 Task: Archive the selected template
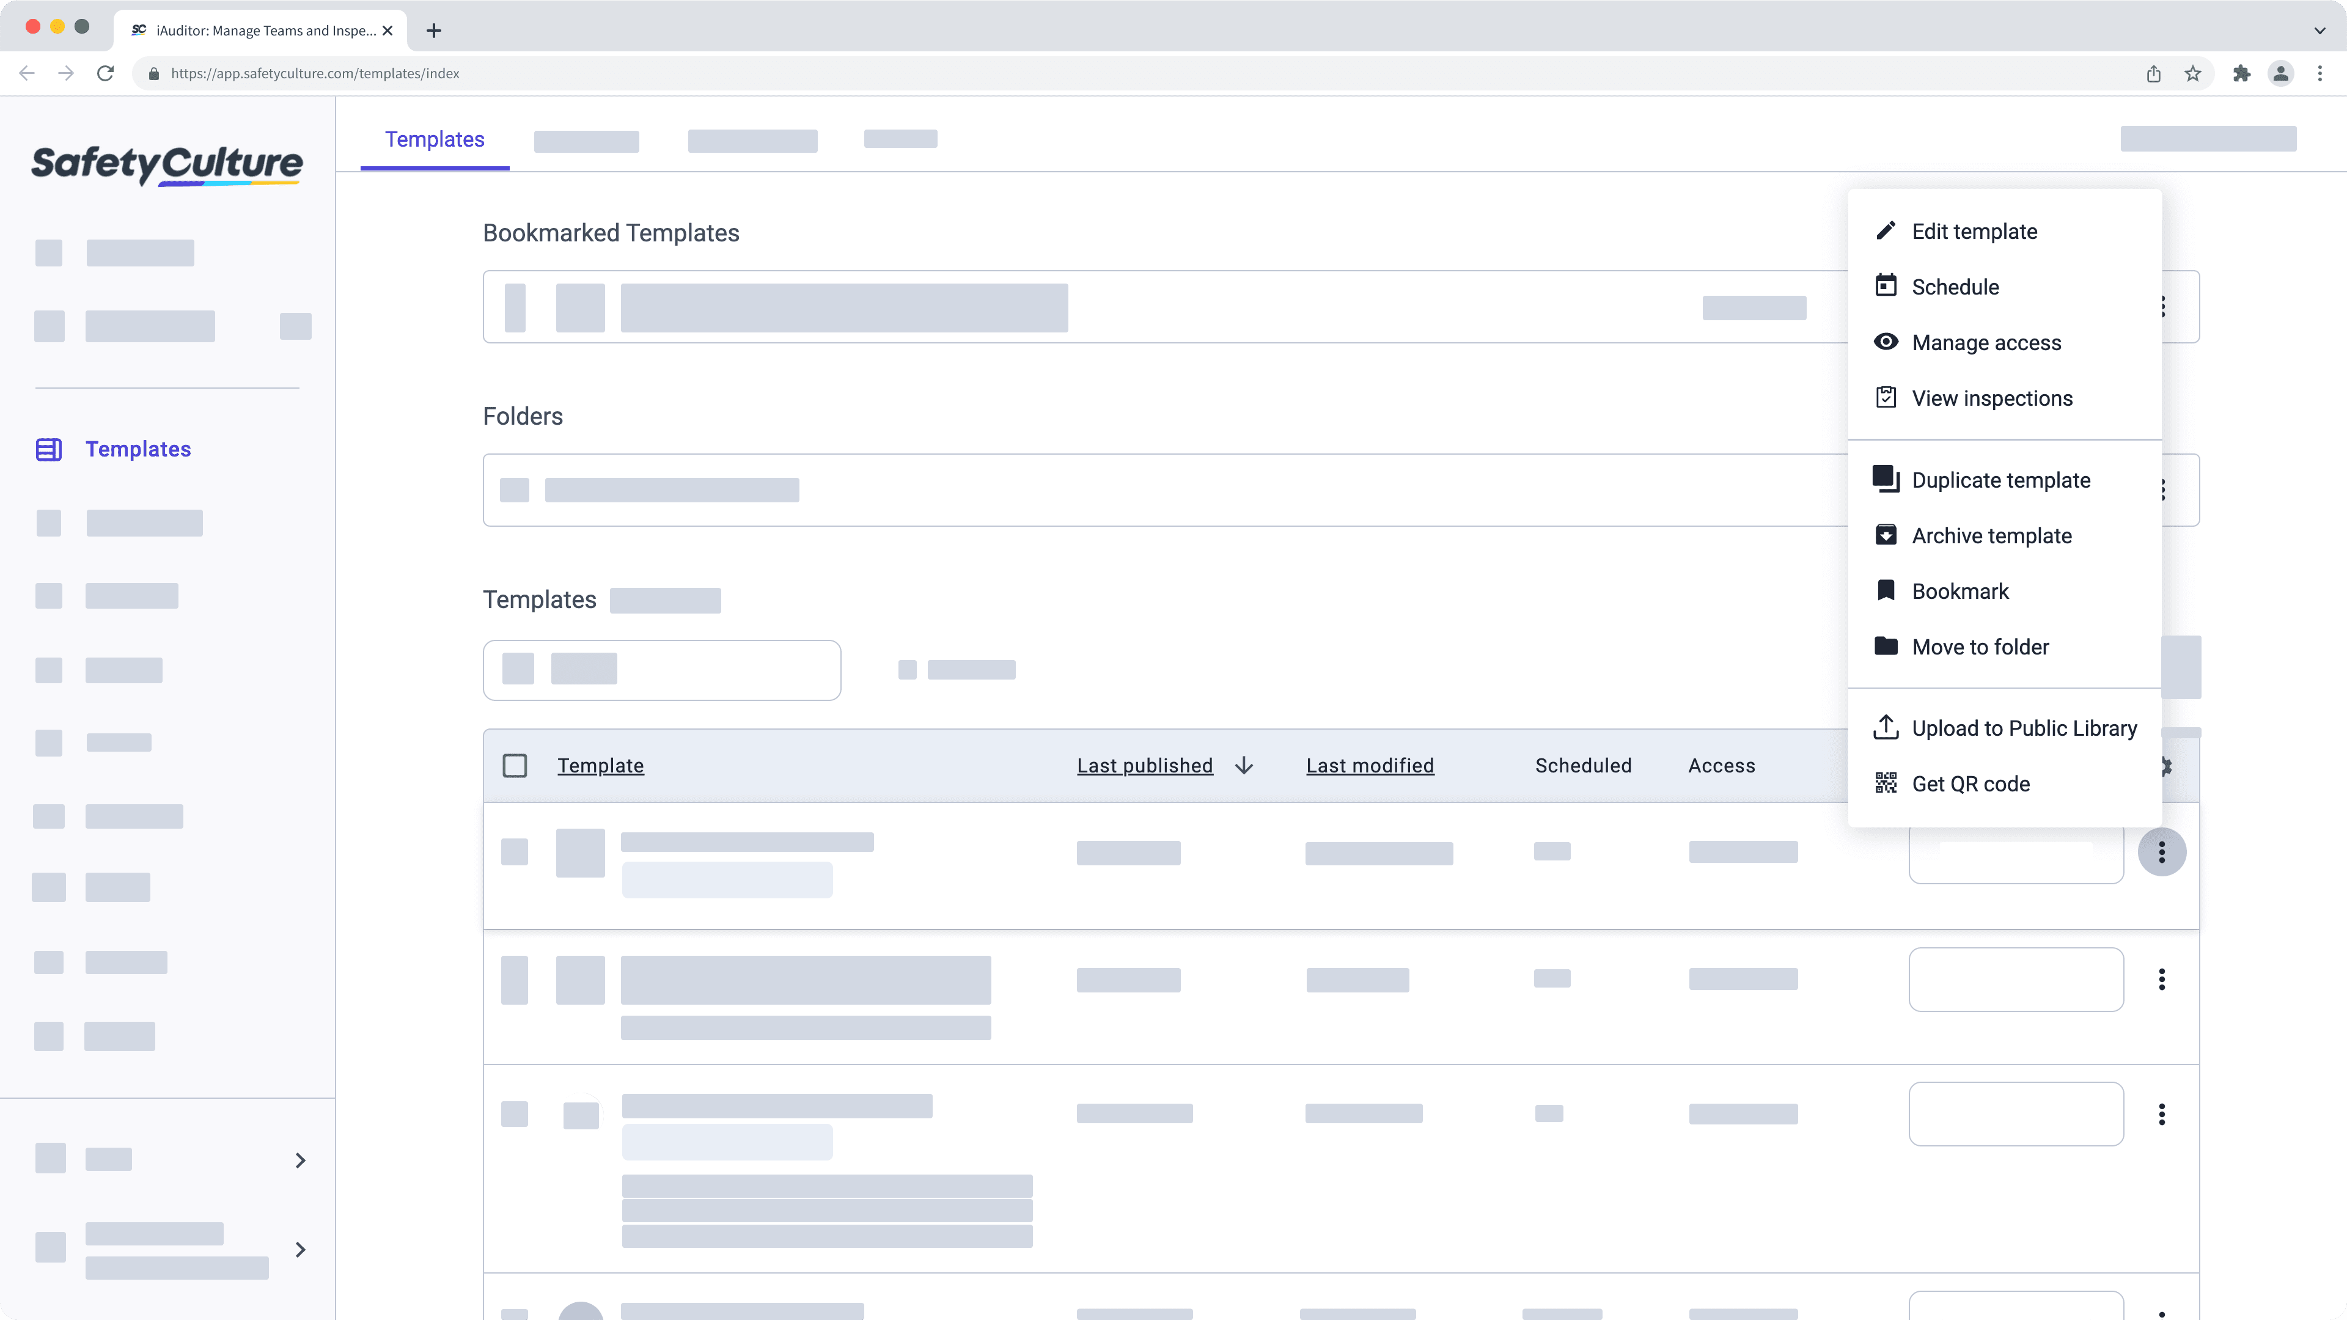[1992, 536]
